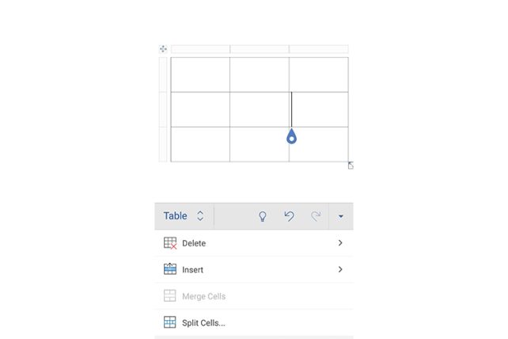Click the Insert table icon

click(x=169, y=269)
